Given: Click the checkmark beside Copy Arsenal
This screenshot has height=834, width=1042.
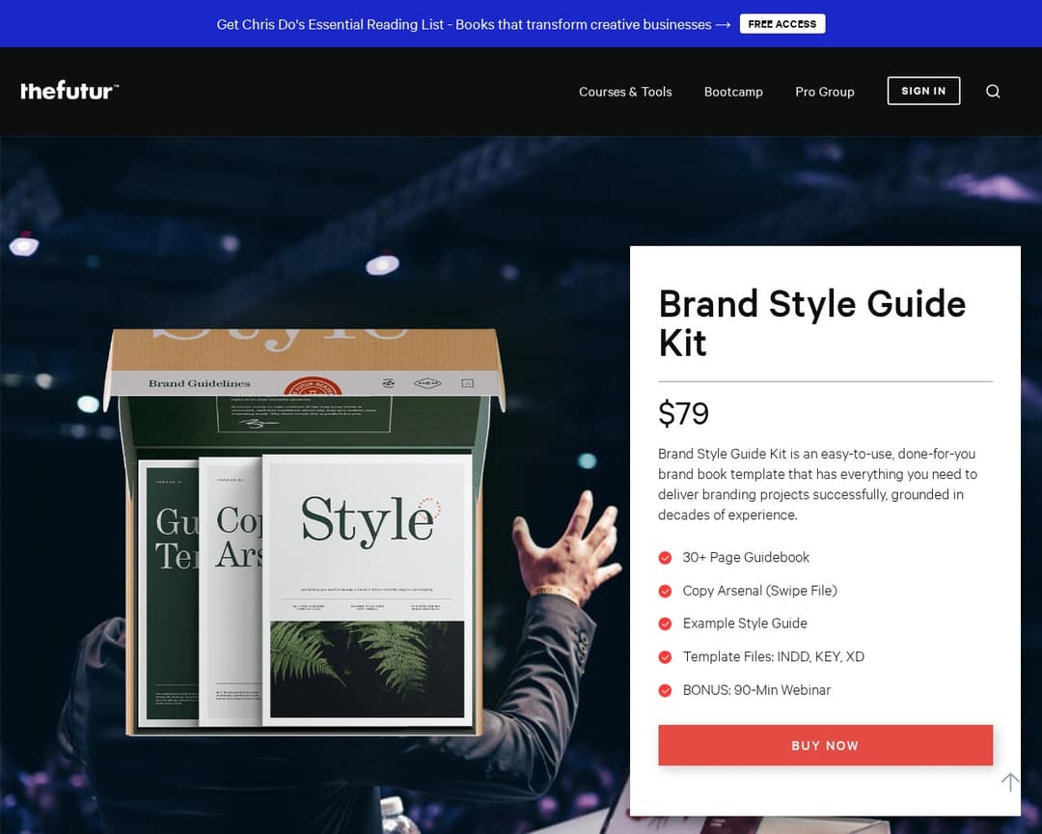Looking at the screenshot, I should tap(665, 590).
